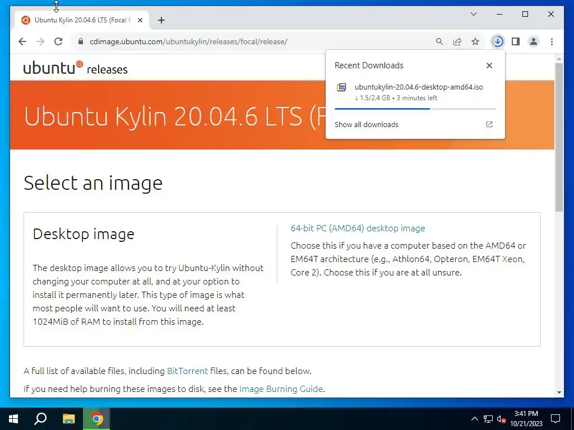Reload the current page

(58, 41)
